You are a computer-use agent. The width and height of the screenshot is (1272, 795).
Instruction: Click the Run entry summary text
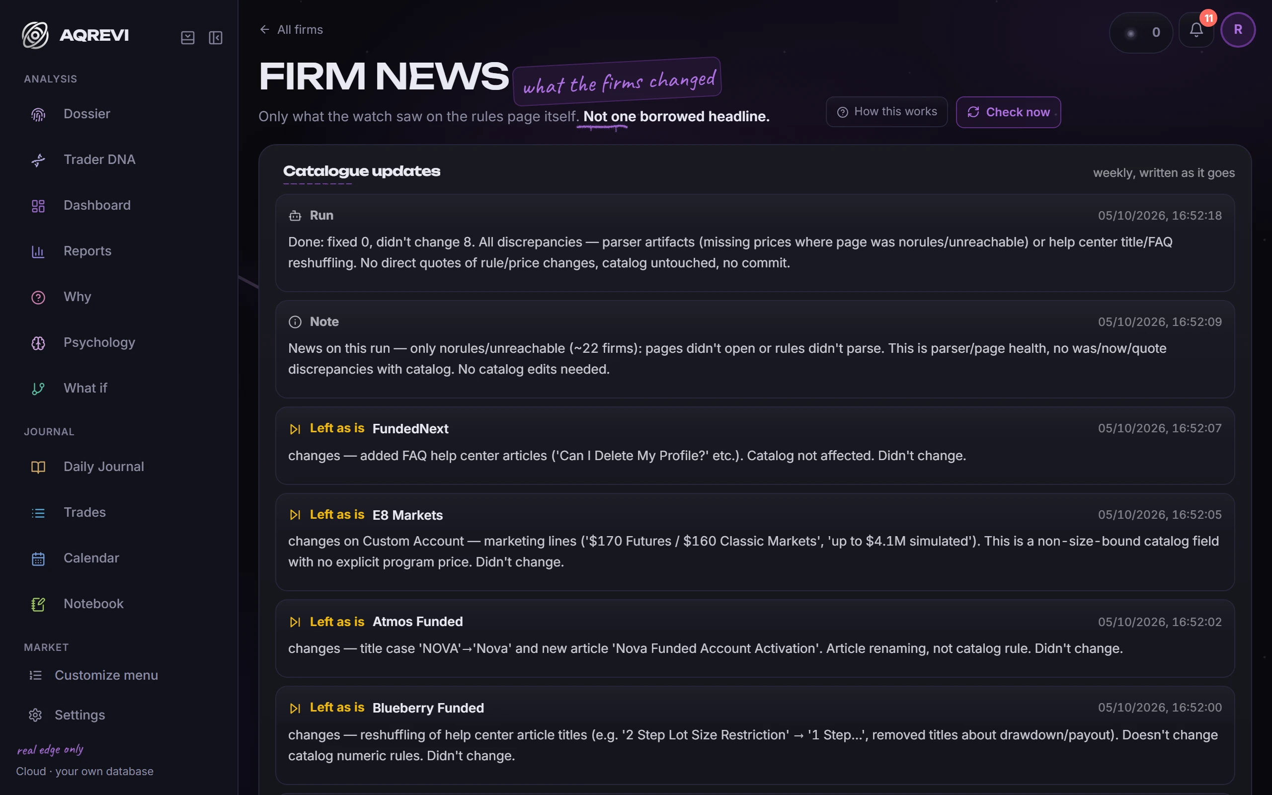(730, 252)
